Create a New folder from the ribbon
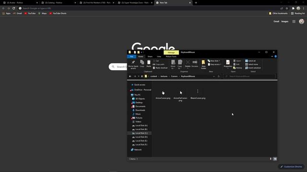The image size is (307, 172). click(203, 64)
